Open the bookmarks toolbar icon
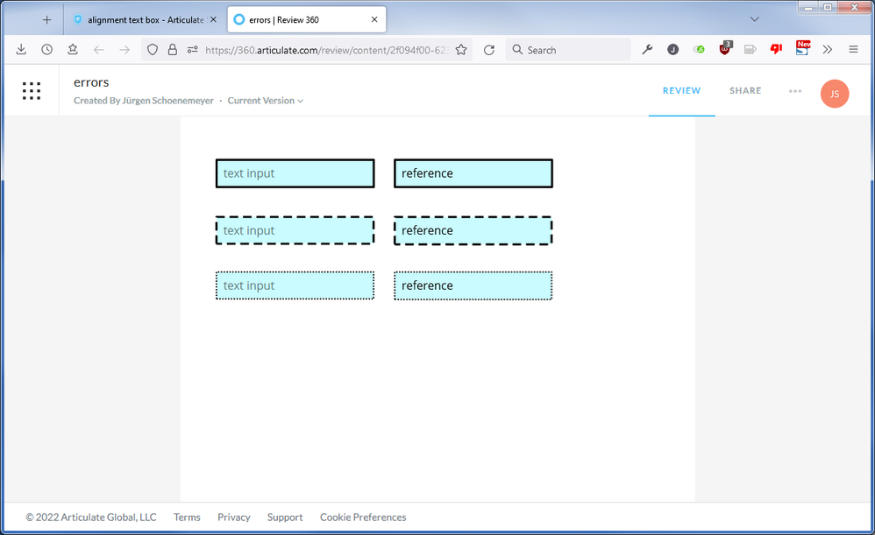This screenshot has width=875, height=535. [x=73, y=50]
